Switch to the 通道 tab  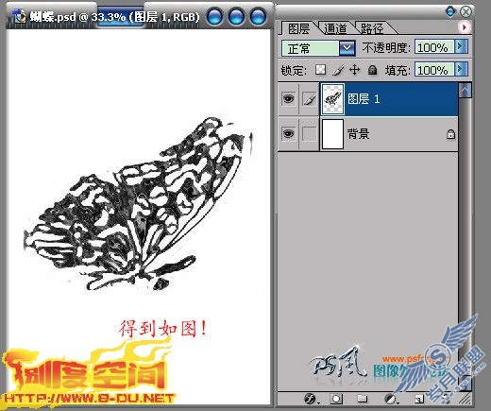(335, 29)
